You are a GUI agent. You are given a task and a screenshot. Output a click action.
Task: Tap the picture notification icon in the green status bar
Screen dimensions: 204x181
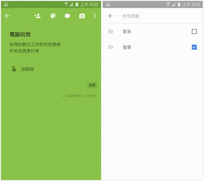coord(6,4)
